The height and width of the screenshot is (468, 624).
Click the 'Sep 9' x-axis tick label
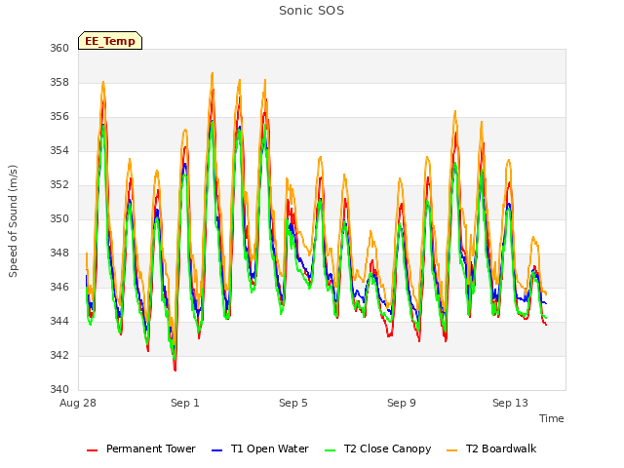(402, 403)
